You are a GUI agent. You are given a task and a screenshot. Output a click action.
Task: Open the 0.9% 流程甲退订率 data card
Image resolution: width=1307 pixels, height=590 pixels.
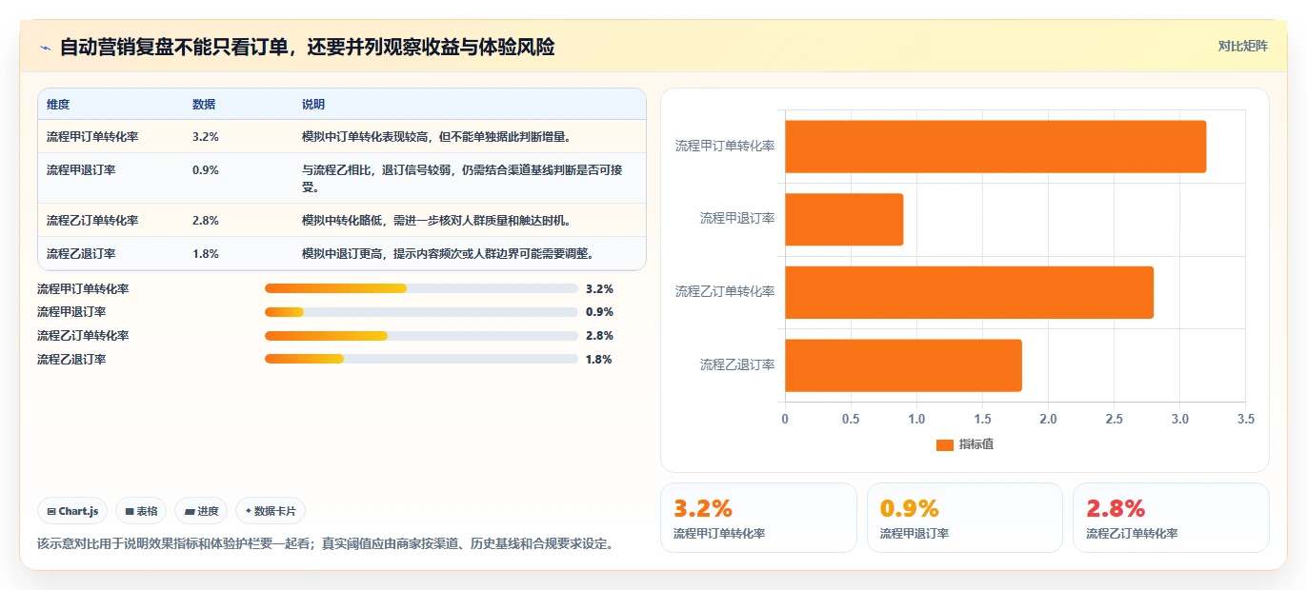(965, 518)
